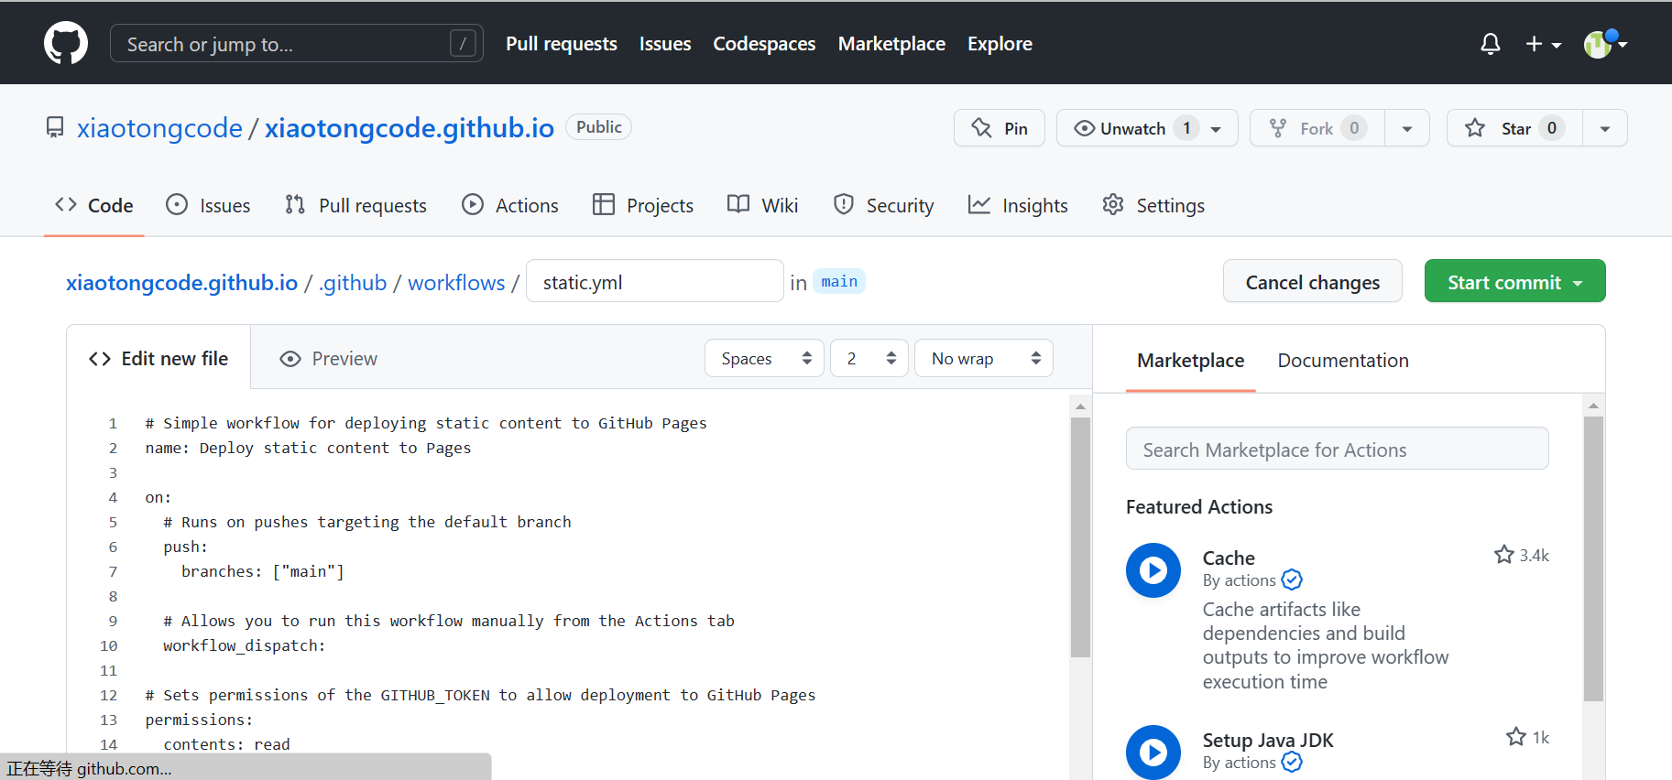Click the Fork button
The height and width of the screenshot is (780, 1672).
[x=1317, y=128]
